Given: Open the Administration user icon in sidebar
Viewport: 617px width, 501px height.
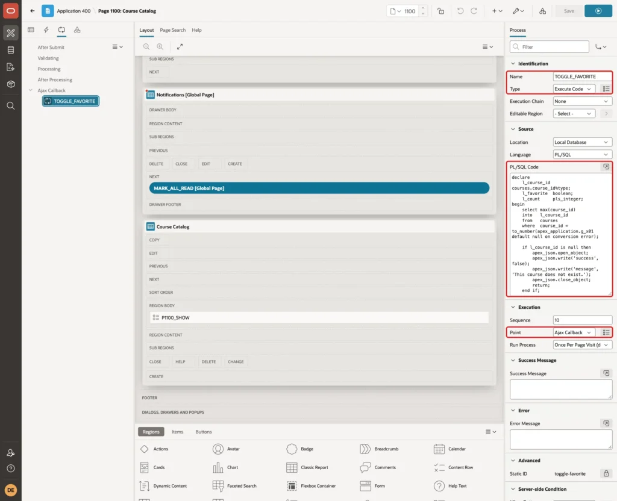Looking at the screenshot, I should coord(11,453).
